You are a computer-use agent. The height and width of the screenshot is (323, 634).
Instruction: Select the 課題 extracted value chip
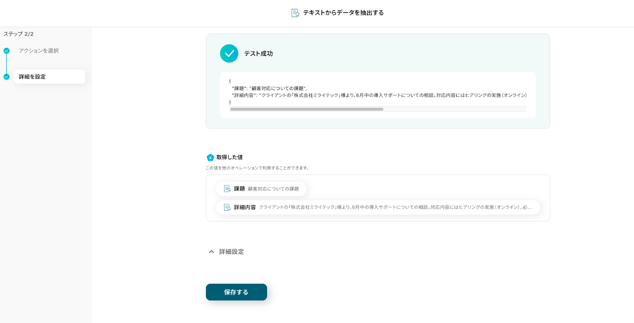pos(261,189)
